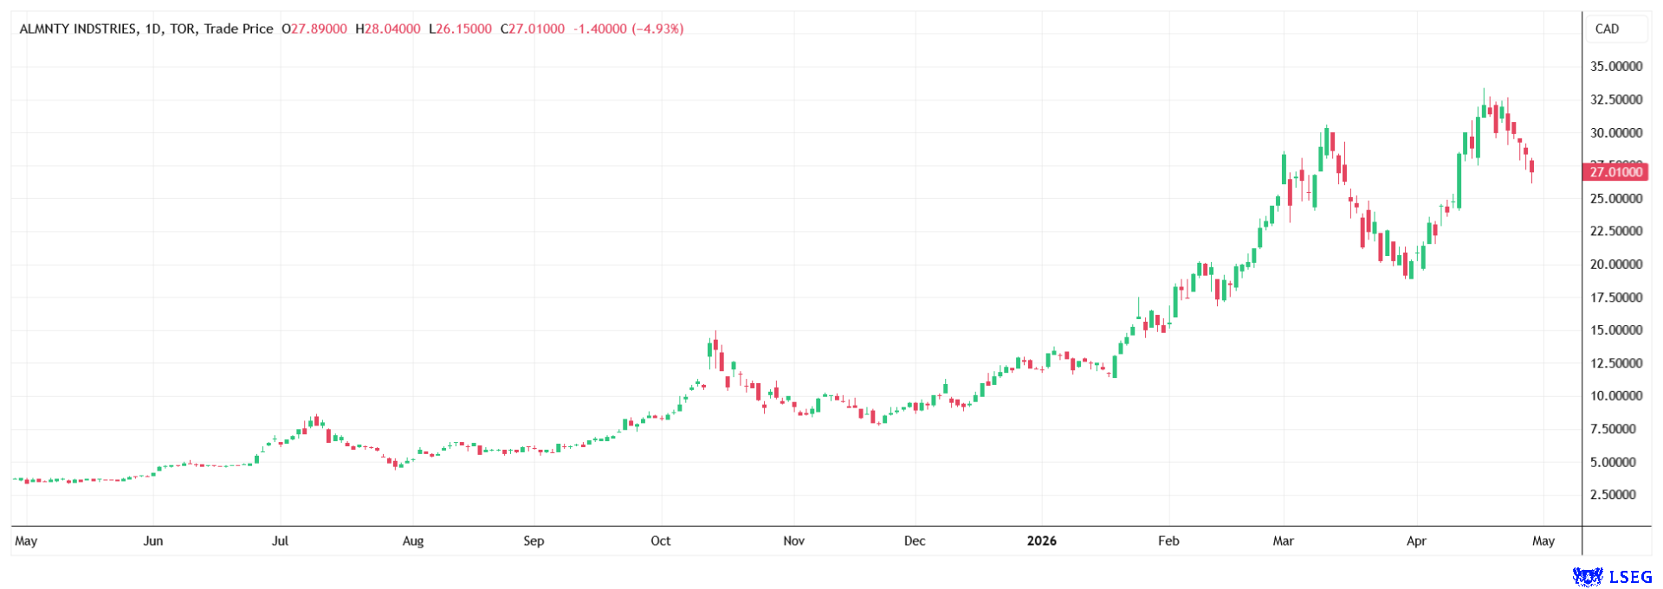Click the Oct label on the time axis
The width and height of the screenshot is (1663, 589).
[660, 541]
